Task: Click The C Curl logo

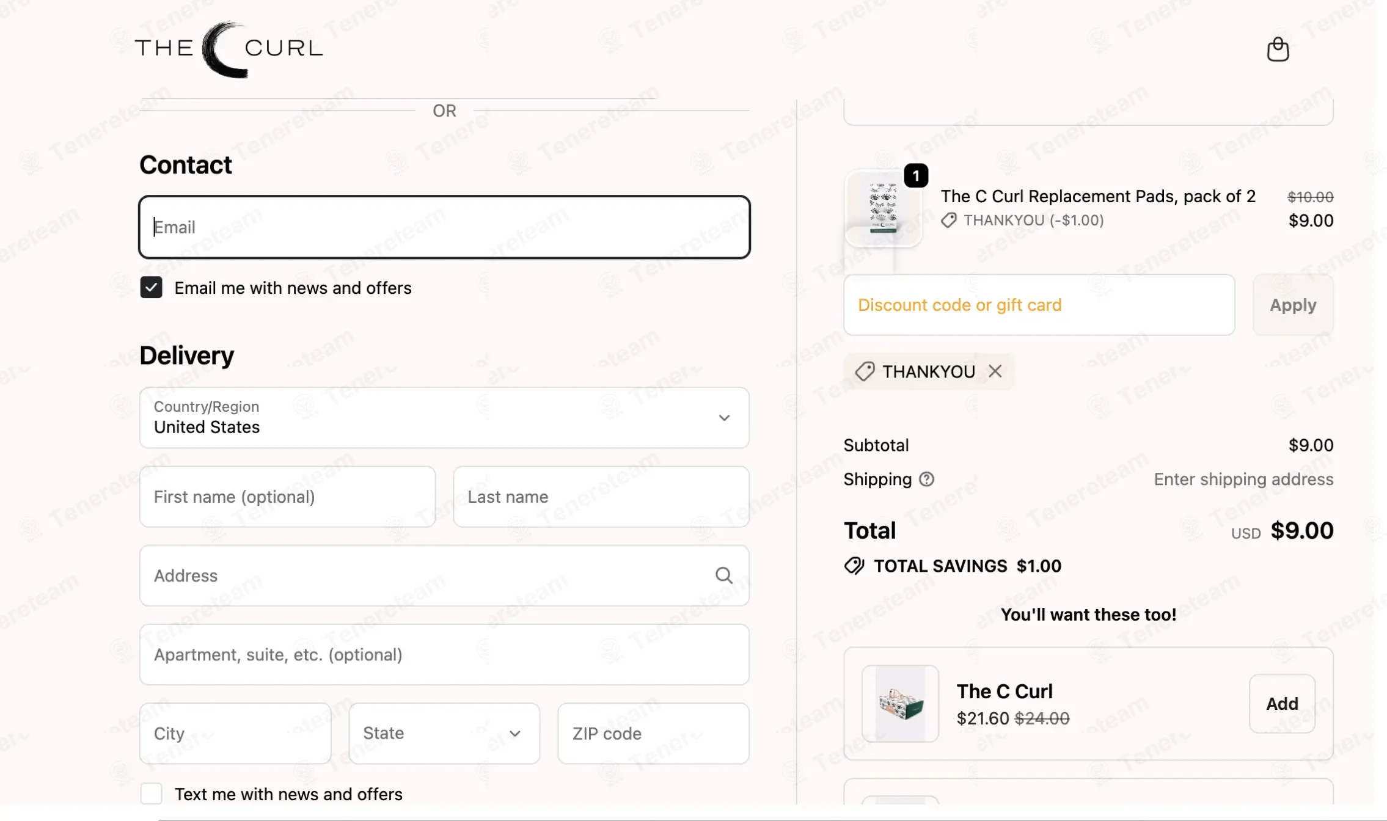Action: tap(229, 49)
